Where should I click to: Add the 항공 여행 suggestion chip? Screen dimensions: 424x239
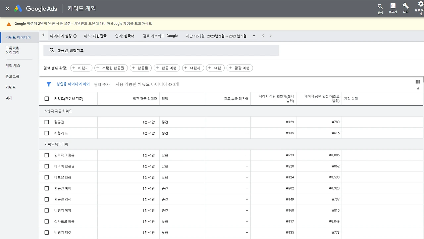coord(167,68)
